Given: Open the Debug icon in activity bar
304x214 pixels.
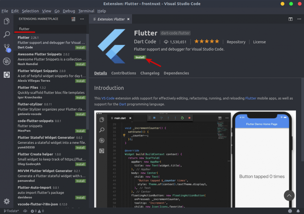Looking at the screenshot, I should pos(7,61).
